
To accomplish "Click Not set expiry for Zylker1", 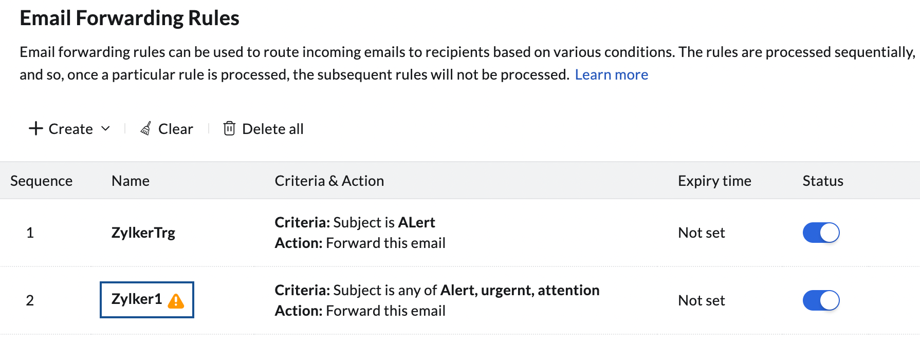I will (702, 300).
